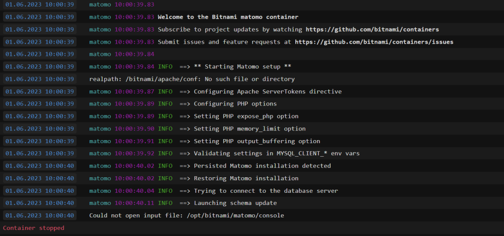Image resolution: width=504 pixels, height=236 pixels.
Task: Click the date badge on 'Launching schema update' row
Action: point(39,203)
